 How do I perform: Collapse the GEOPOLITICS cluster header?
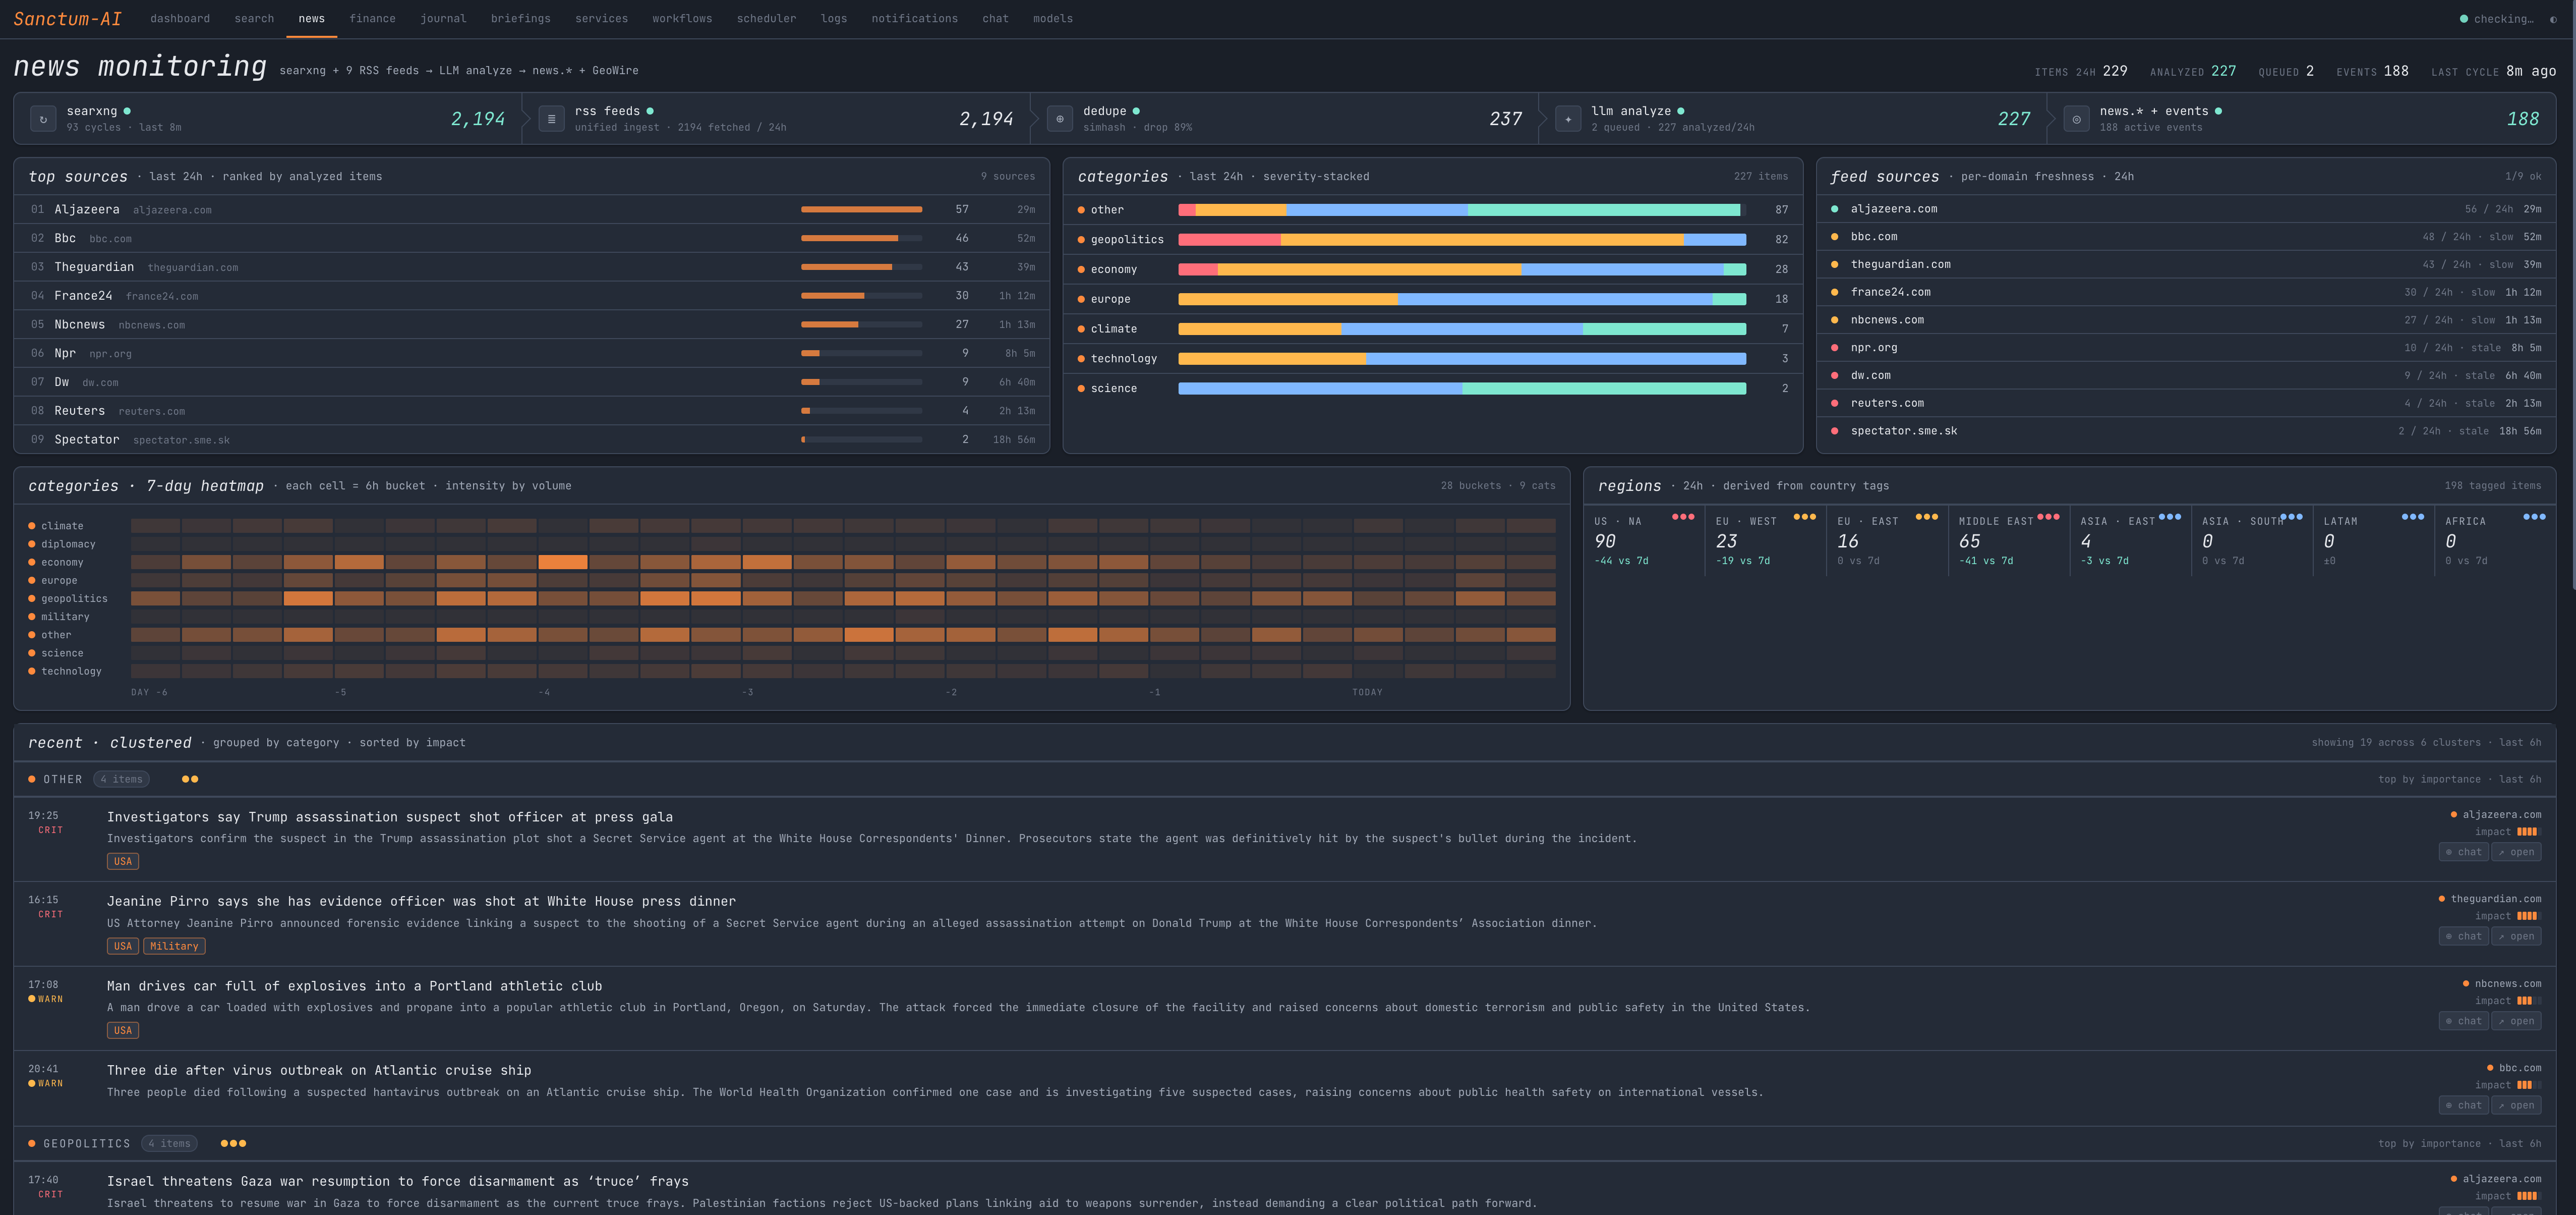point(1284,1144)
